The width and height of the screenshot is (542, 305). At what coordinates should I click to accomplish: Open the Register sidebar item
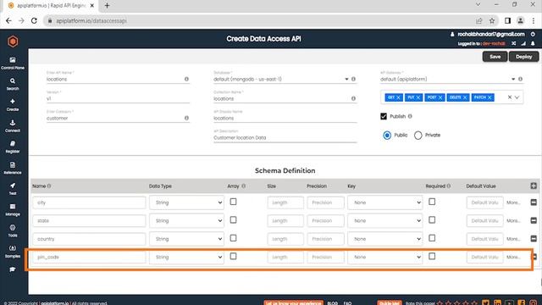(13, 147)
